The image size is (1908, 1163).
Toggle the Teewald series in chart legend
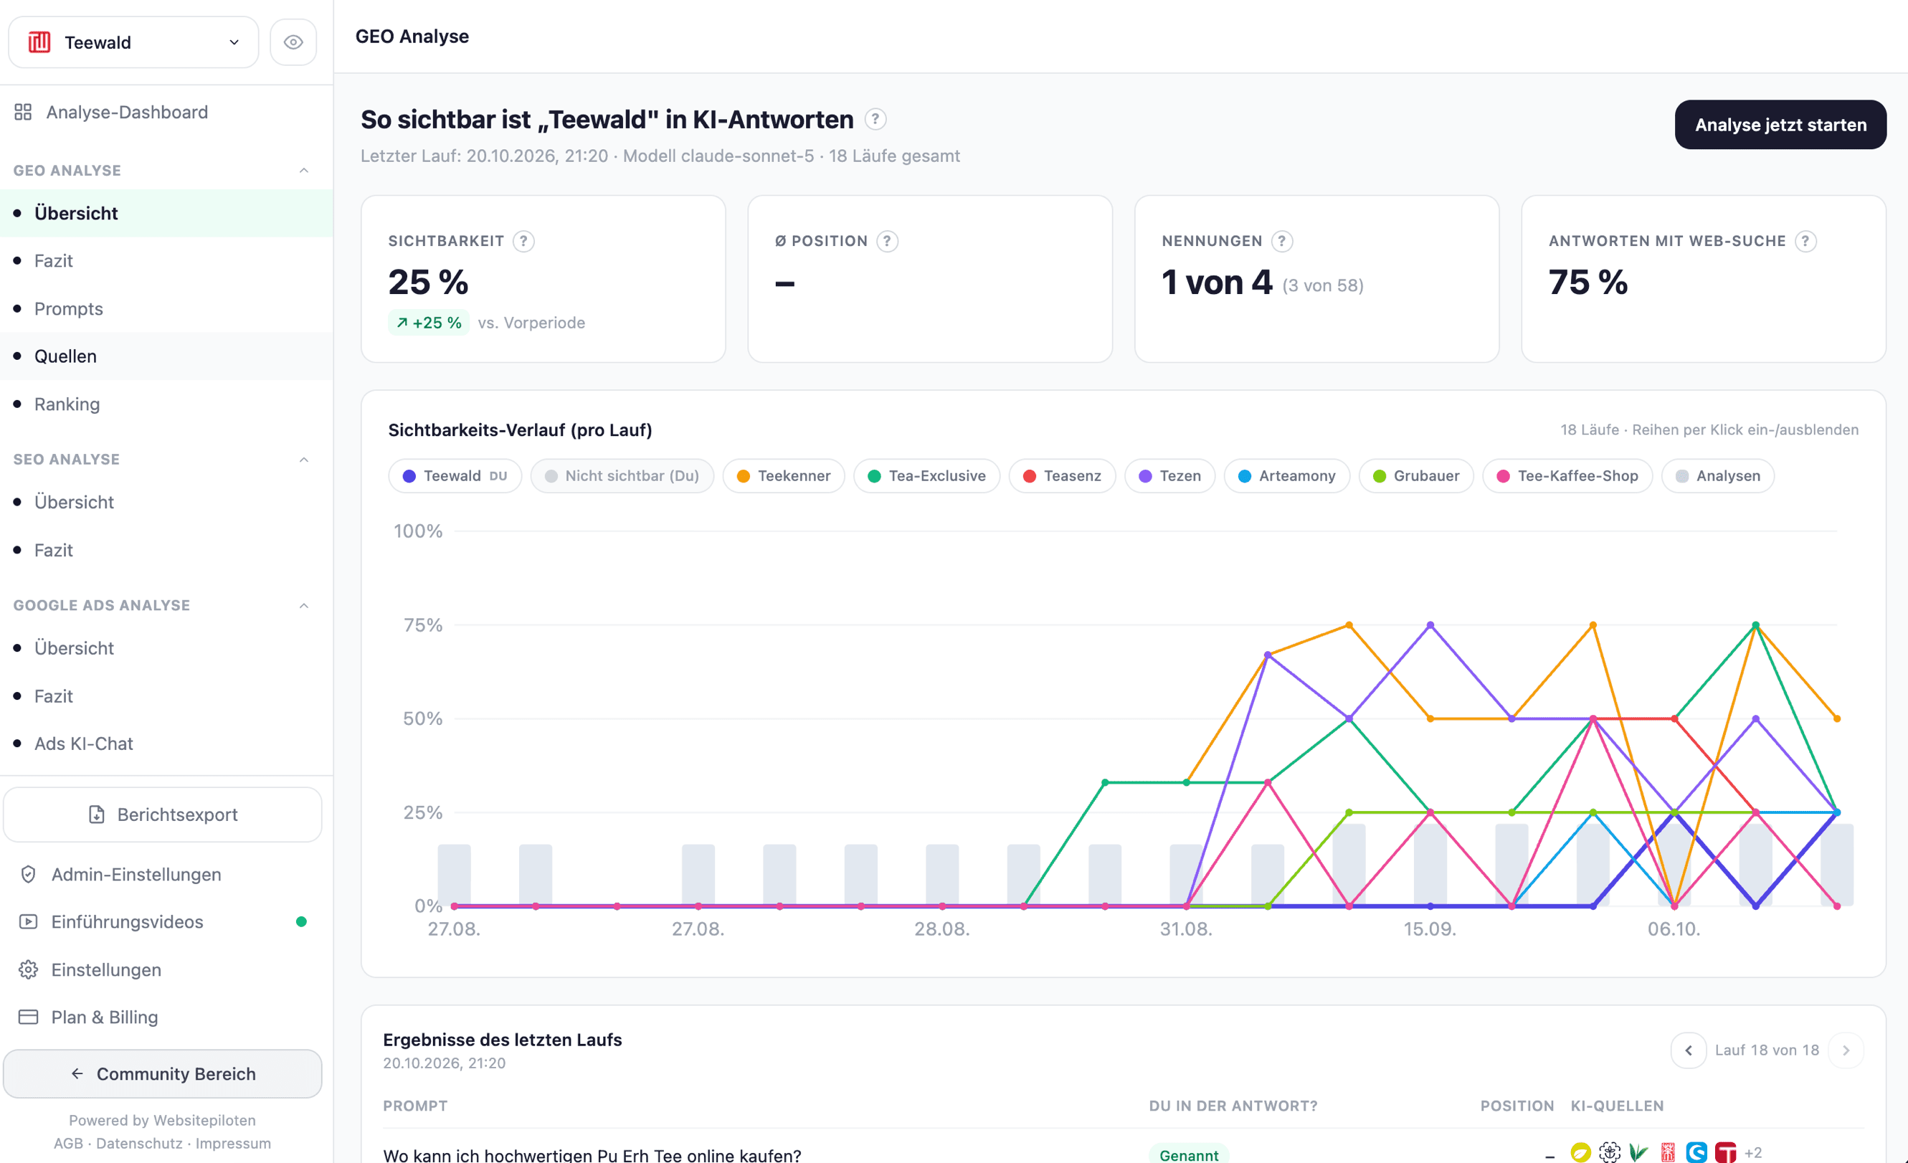(455, 476)
